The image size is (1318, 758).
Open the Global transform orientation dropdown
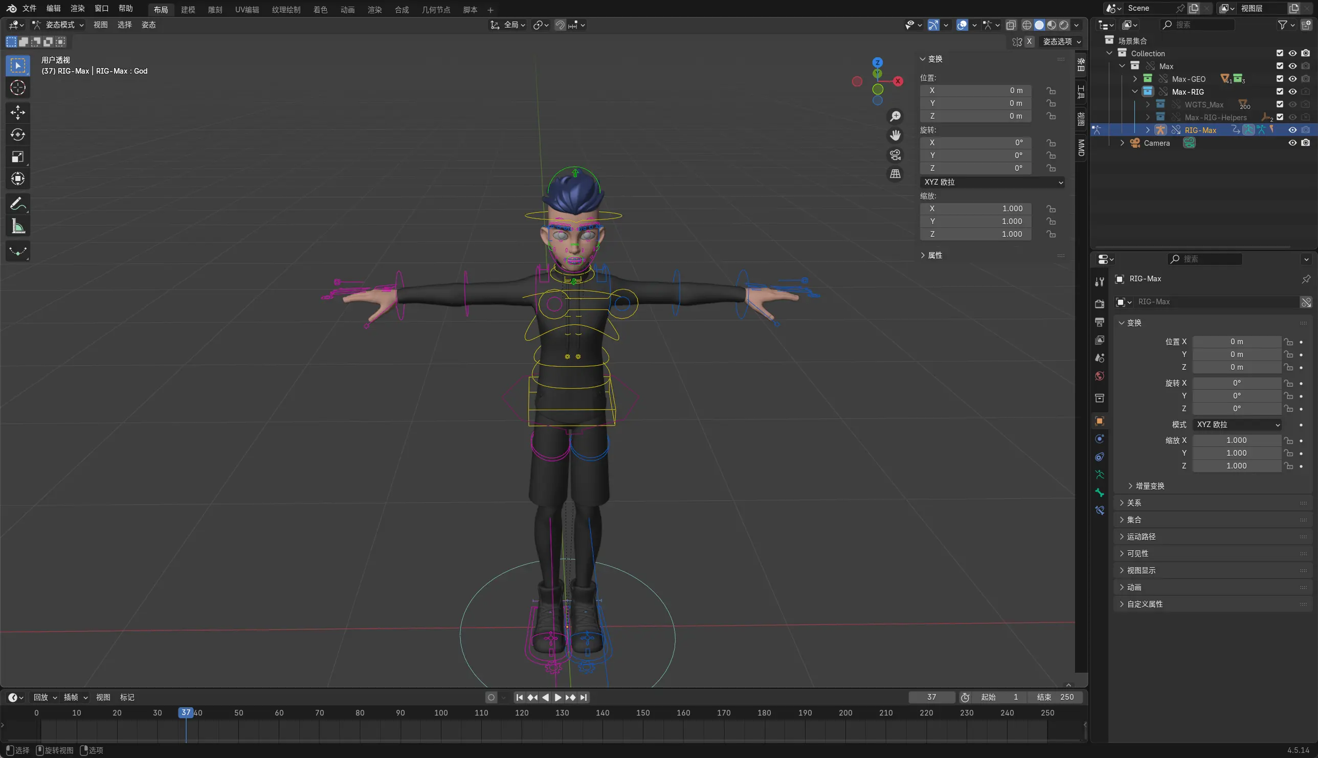[x=508, y=25]
